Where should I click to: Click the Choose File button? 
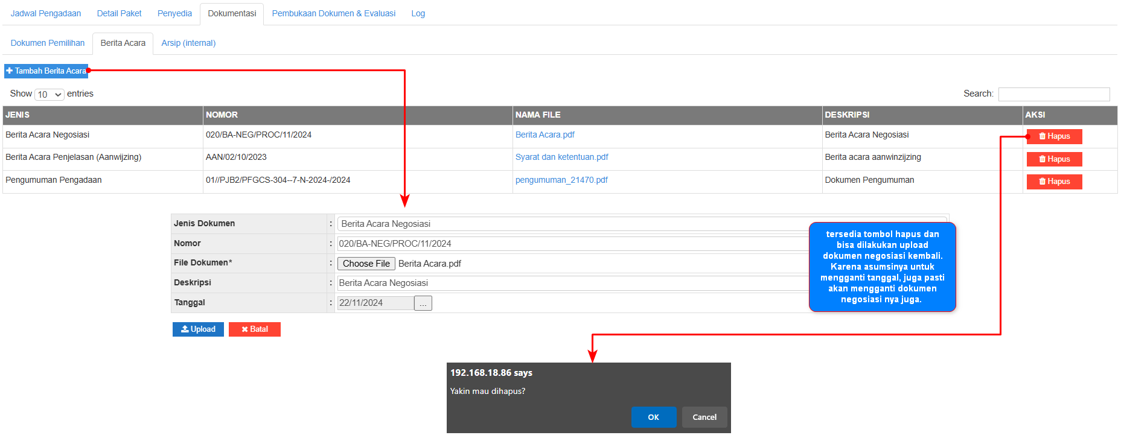[366, 264]
